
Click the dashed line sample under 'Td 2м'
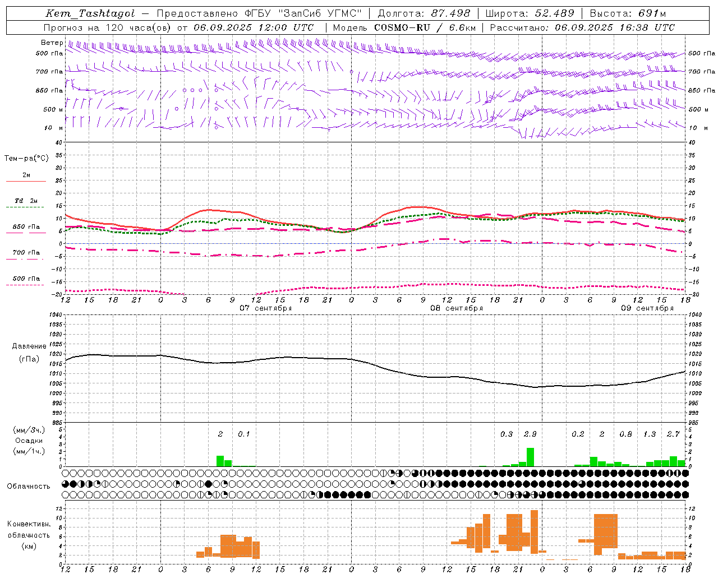pos(25,207)
